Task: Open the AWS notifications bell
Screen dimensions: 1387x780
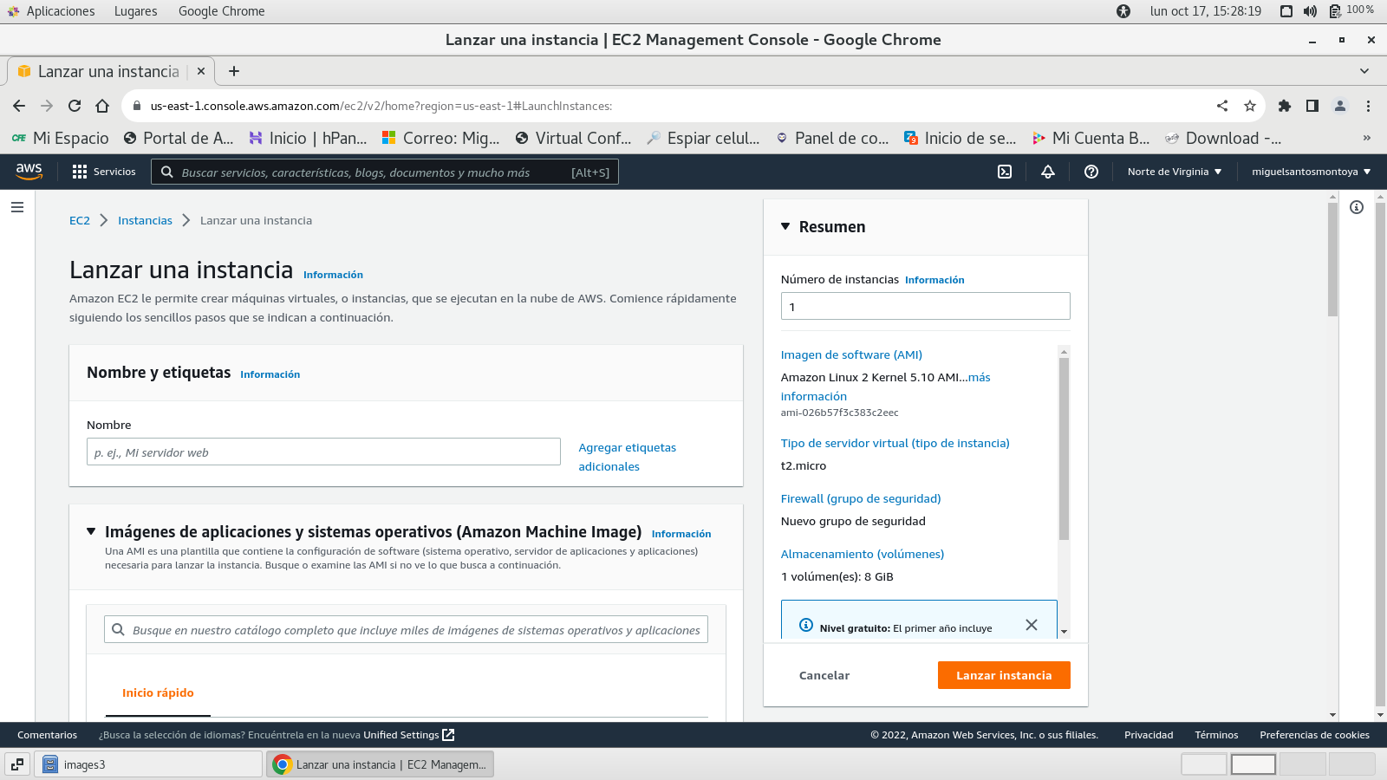Action: click(1048, 172)
